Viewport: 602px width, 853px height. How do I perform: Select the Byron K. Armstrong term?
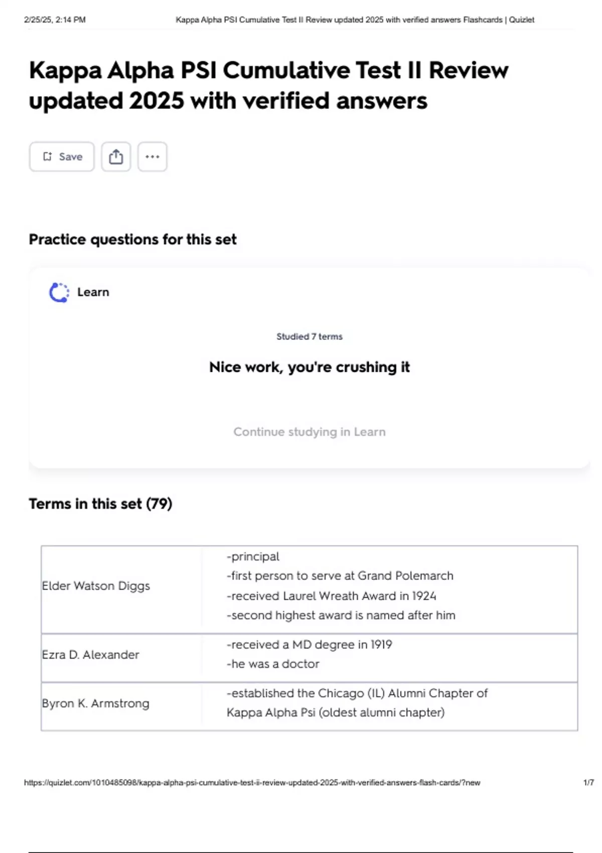coord(95,703)
